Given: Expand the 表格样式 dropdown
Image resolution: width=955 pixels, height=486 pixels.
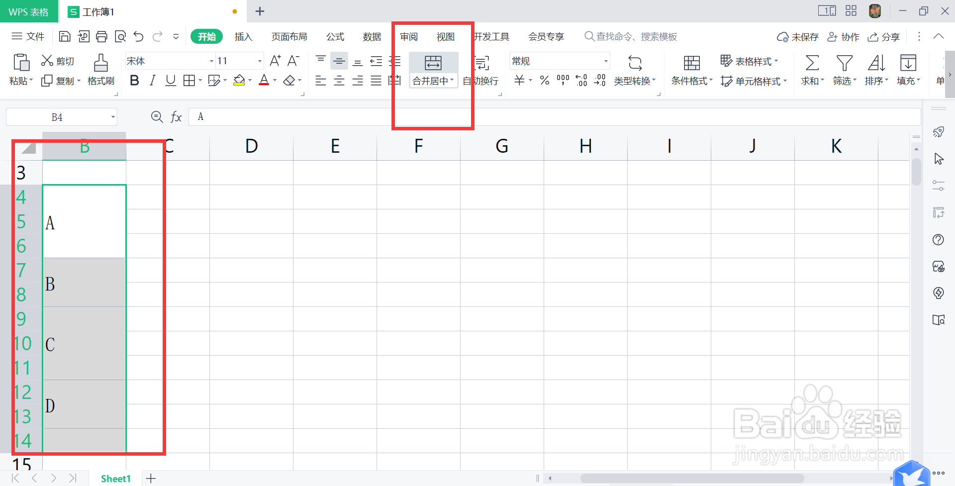Looking at the screenshot, I should (x=776, y=61).
